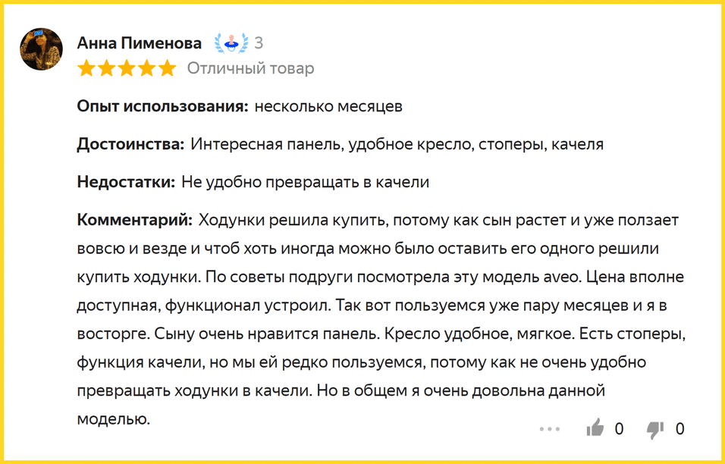
Task: Like the review with thumbs up
Action: click(595, 429)
